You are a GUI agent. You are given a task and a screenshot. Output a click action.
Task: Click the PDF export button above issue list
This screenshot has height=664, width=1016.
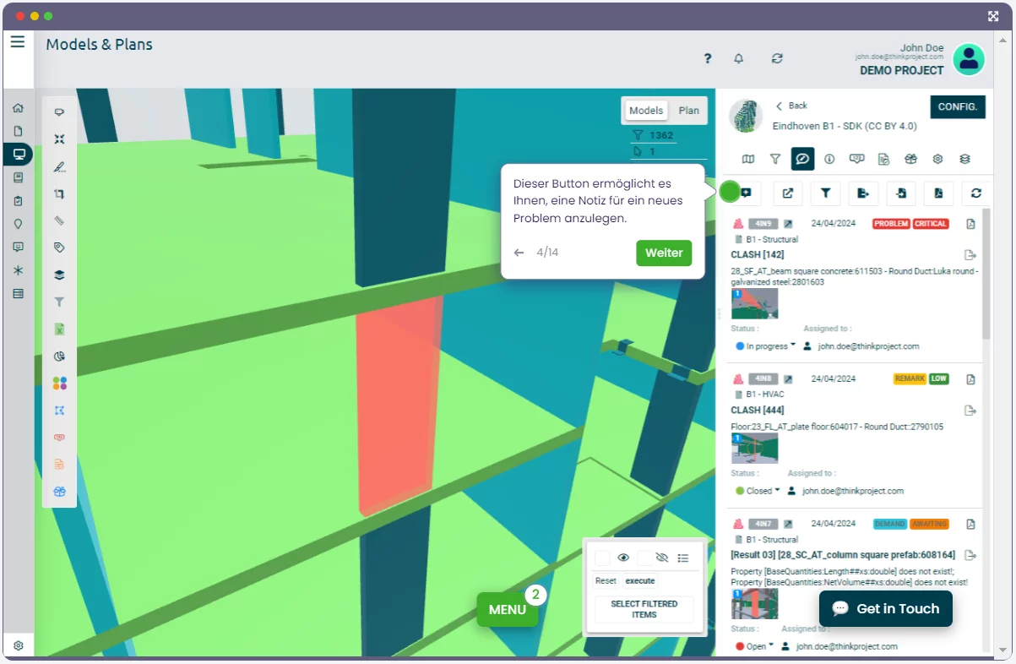[x=938, y=193]
